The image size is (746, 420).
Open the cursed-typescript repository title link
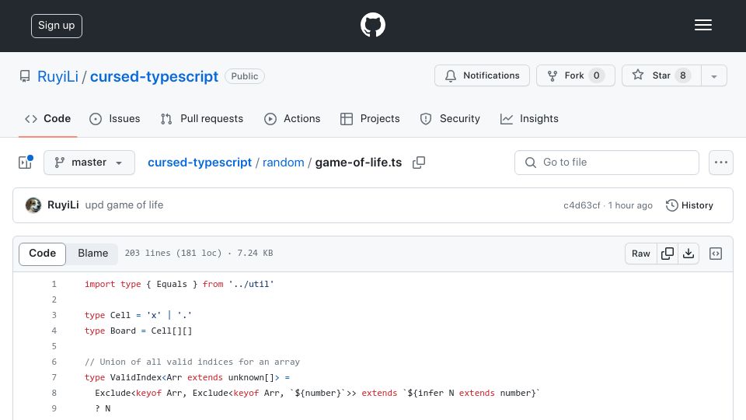pyautogui.click(x=154, y=76)
